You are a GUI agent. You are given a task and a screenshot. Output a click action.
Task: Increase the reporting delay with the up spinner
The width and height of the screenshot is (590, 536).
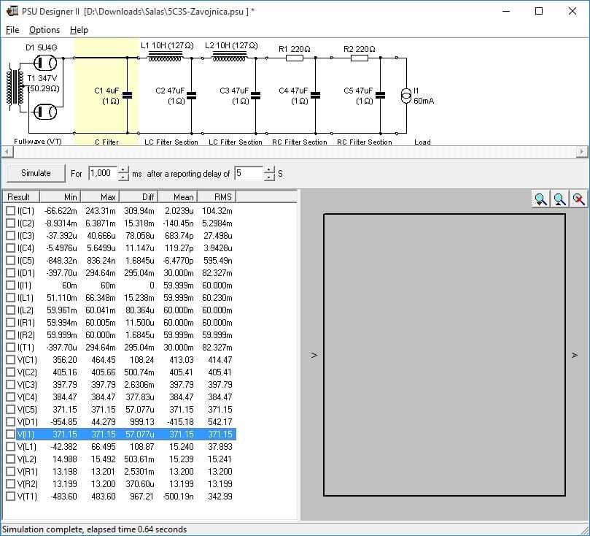(269, 170)
